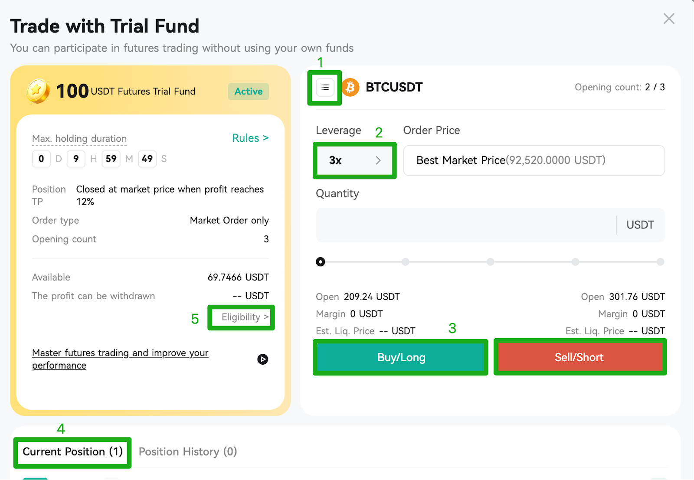The height and width of the screenshot is (480, 694).
Task: Click the Bitcoin coin icon beside BTCUSDT
Action: (350, 88)
